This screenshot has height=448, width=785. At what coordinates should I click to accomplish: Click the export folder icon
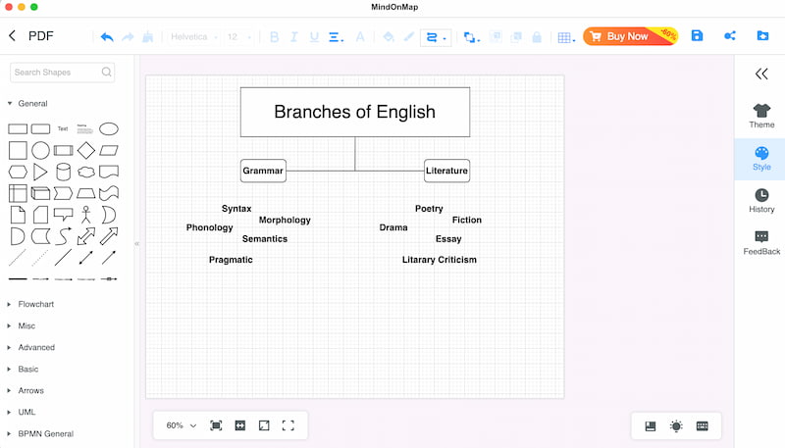pos(762,35)
